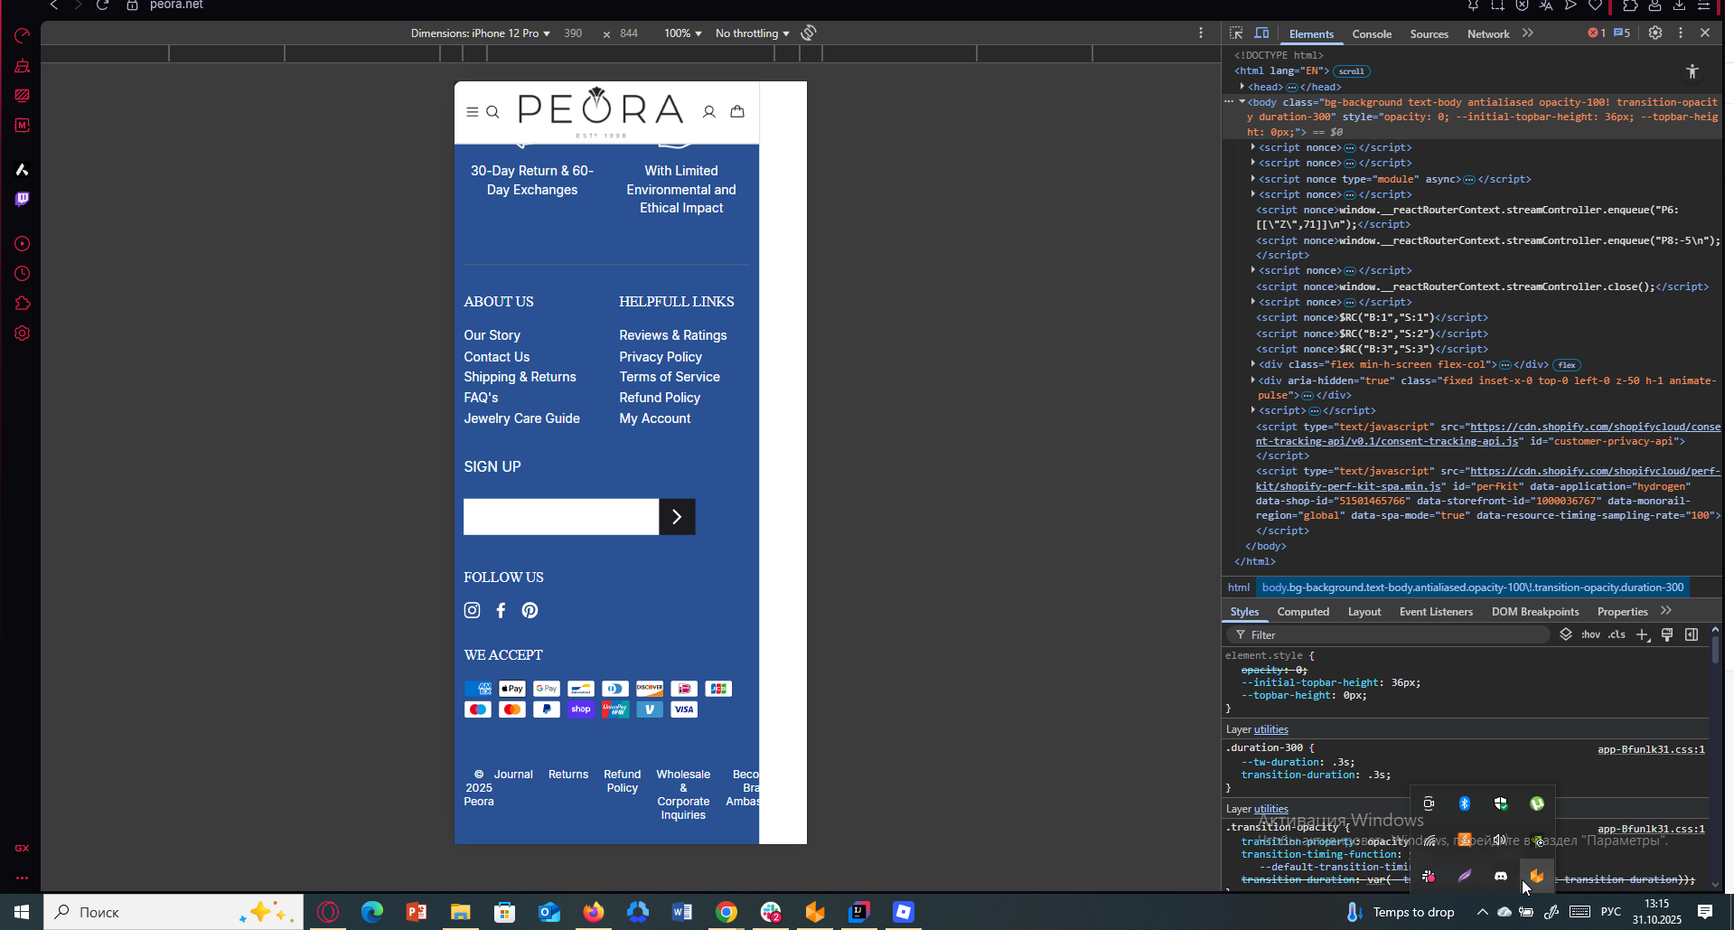Open extensions cube icon in Opera sidebar
Viewport: 1734px width, 930px height.
(x=23, y=304)
